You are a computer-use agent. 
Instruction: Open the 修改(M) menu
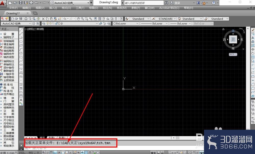pos(122,8)
